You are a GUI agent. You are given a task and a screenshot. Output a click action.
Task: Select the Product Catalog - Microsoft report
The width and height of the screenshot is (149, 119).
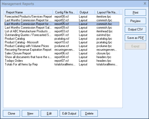click(62, 42)
